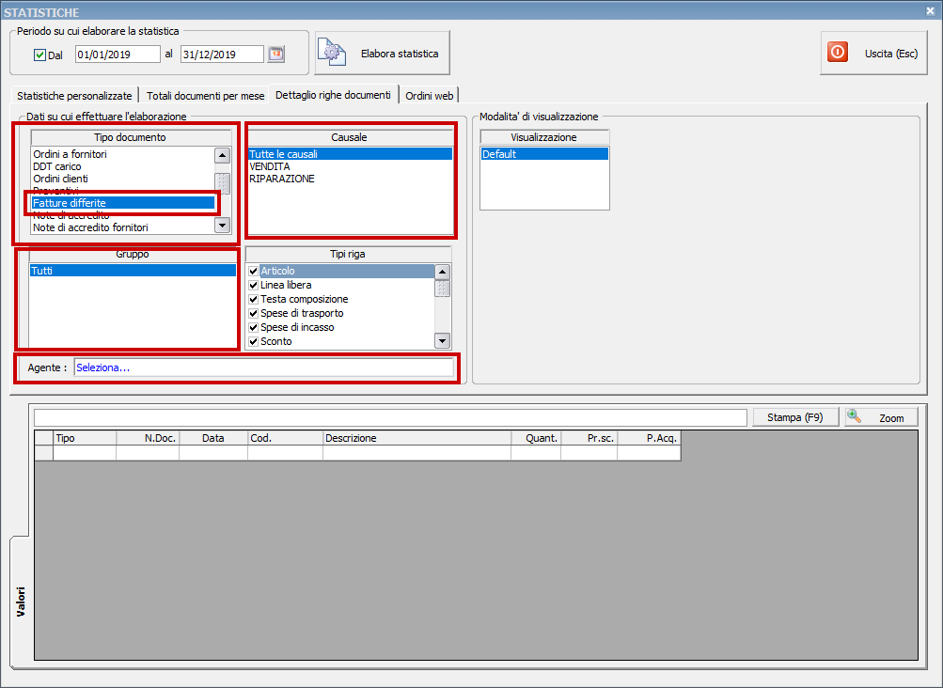Go to the Ordini web tab
Viewport: 943px width, 688px height.
pos(430,96)
